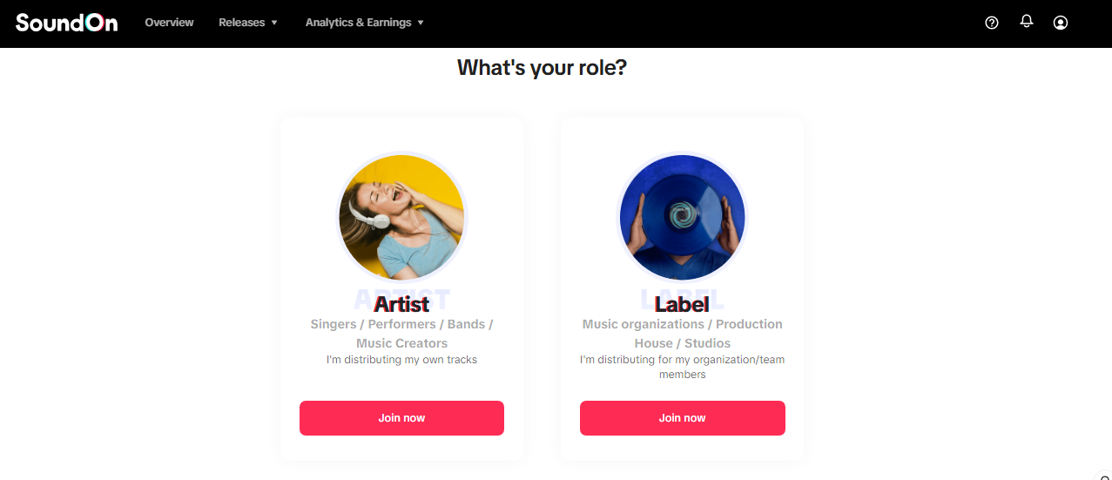Viewport: 1112px width, 480px height.
Task: Click the Label role heading
Action: pos(682,304)
